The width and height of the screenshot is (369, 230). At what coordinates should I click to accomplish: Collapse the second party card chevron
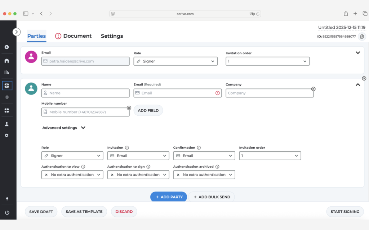[x=358, y=85]
